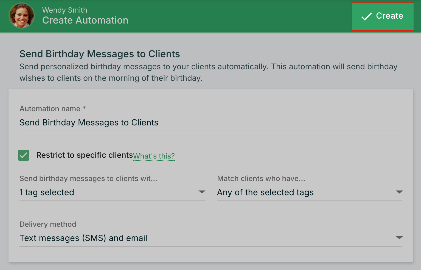This screenshot has height=270, width=421.
Task: Click the Create button
Action: click(x=383, y=16)
